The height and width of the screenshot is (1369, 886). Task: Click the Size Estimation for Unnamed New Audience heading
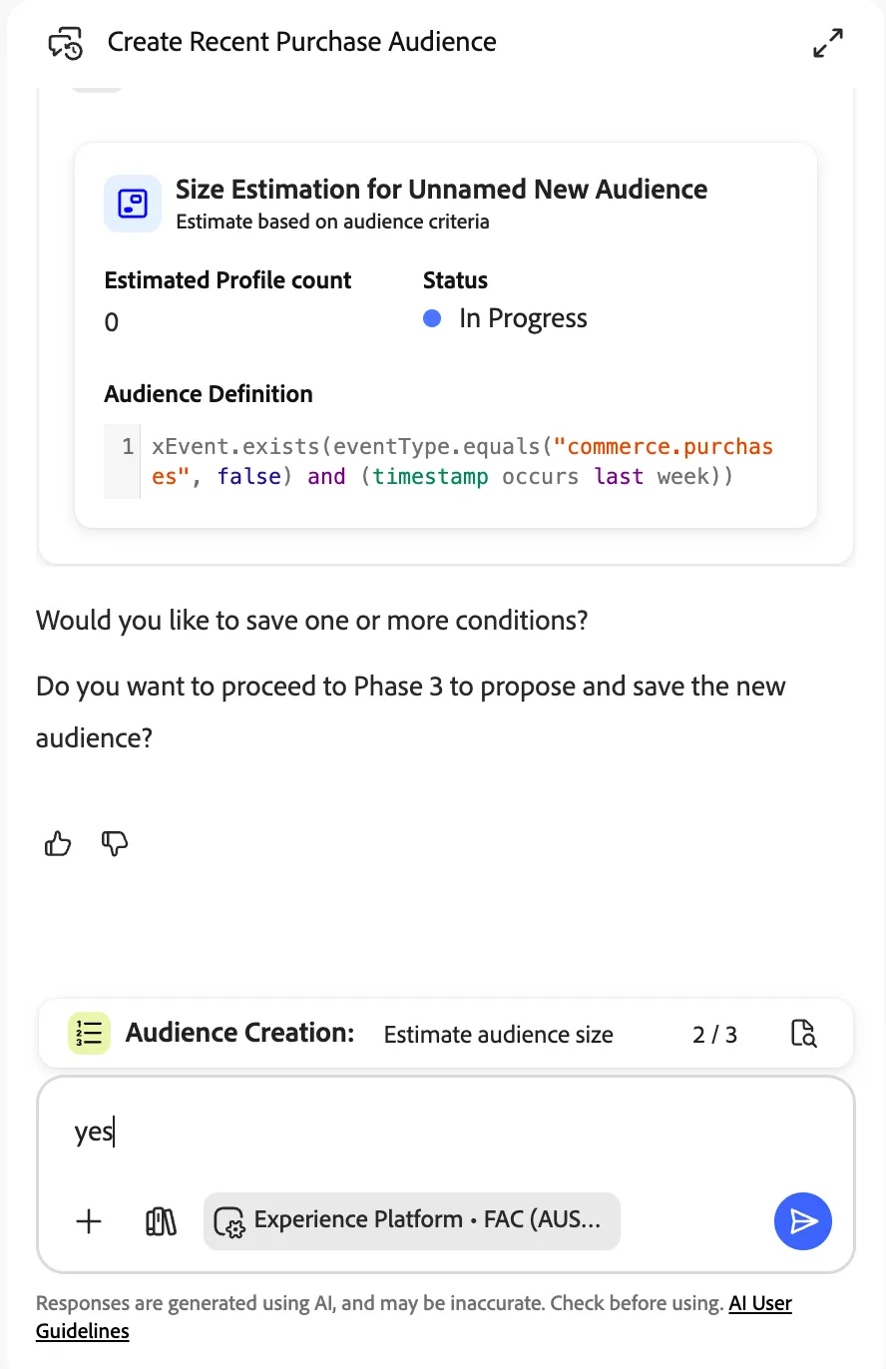tap(442, 190)
